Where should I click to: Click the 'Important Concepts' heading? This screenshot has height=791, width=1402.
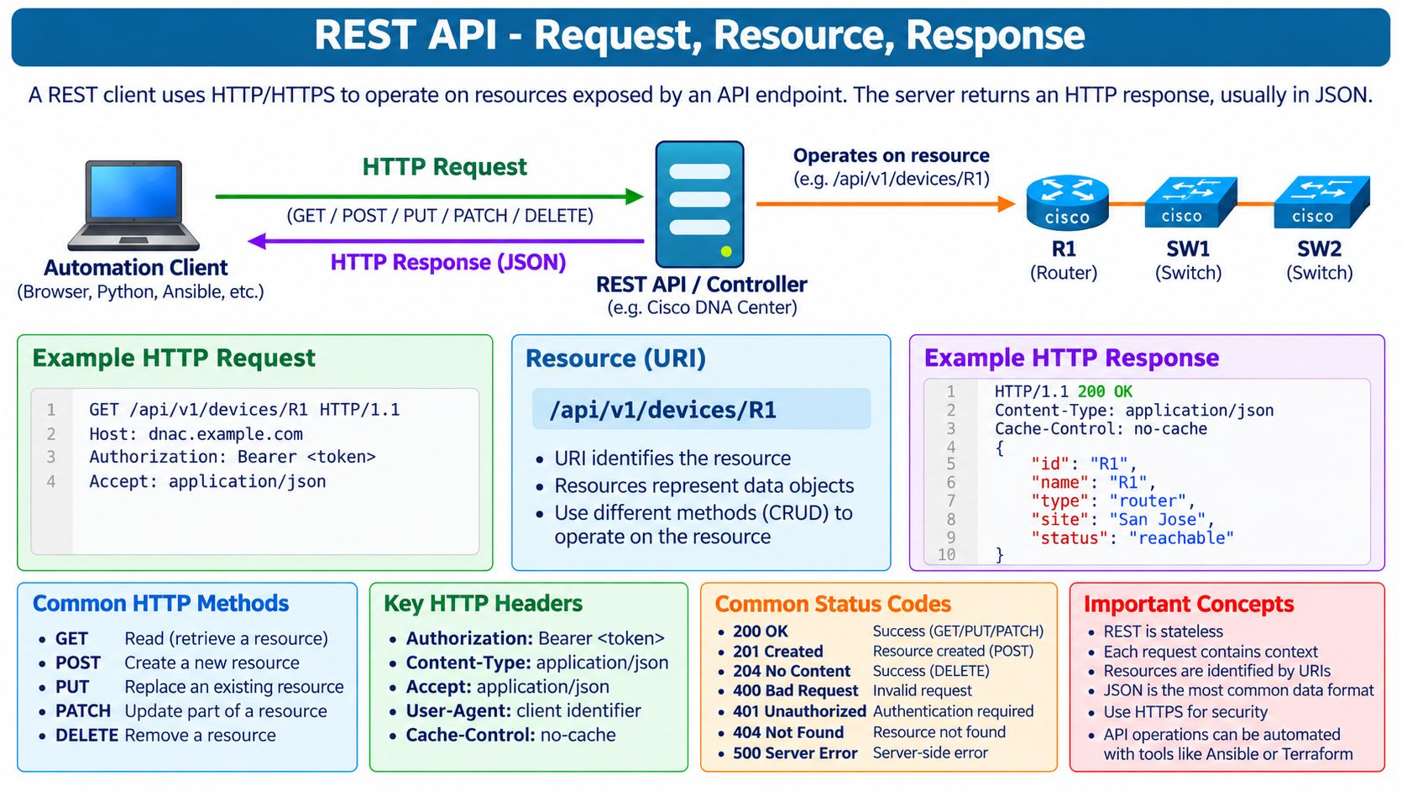click(1188, 605)
